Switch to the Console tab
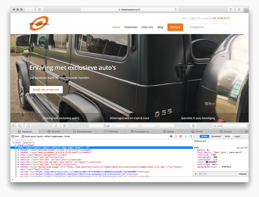 click(226, 132)
